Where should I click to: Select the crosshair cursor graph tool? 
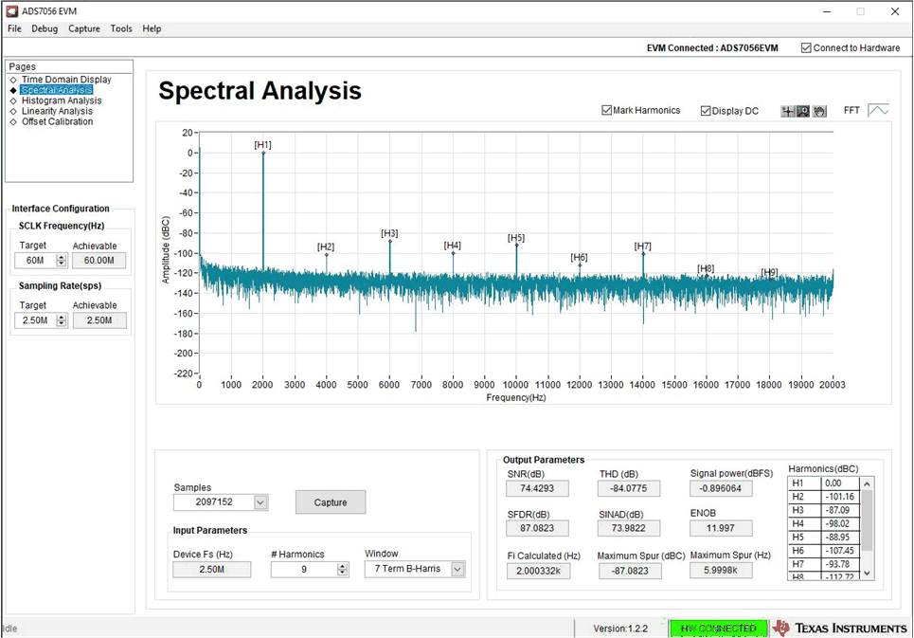click(788, 111)
